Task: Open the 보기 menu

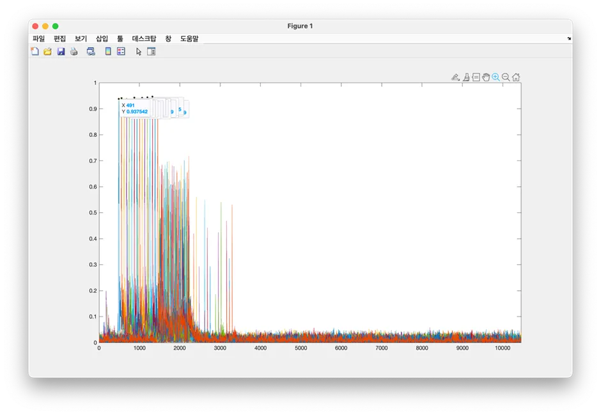Action: click(81, 38)
